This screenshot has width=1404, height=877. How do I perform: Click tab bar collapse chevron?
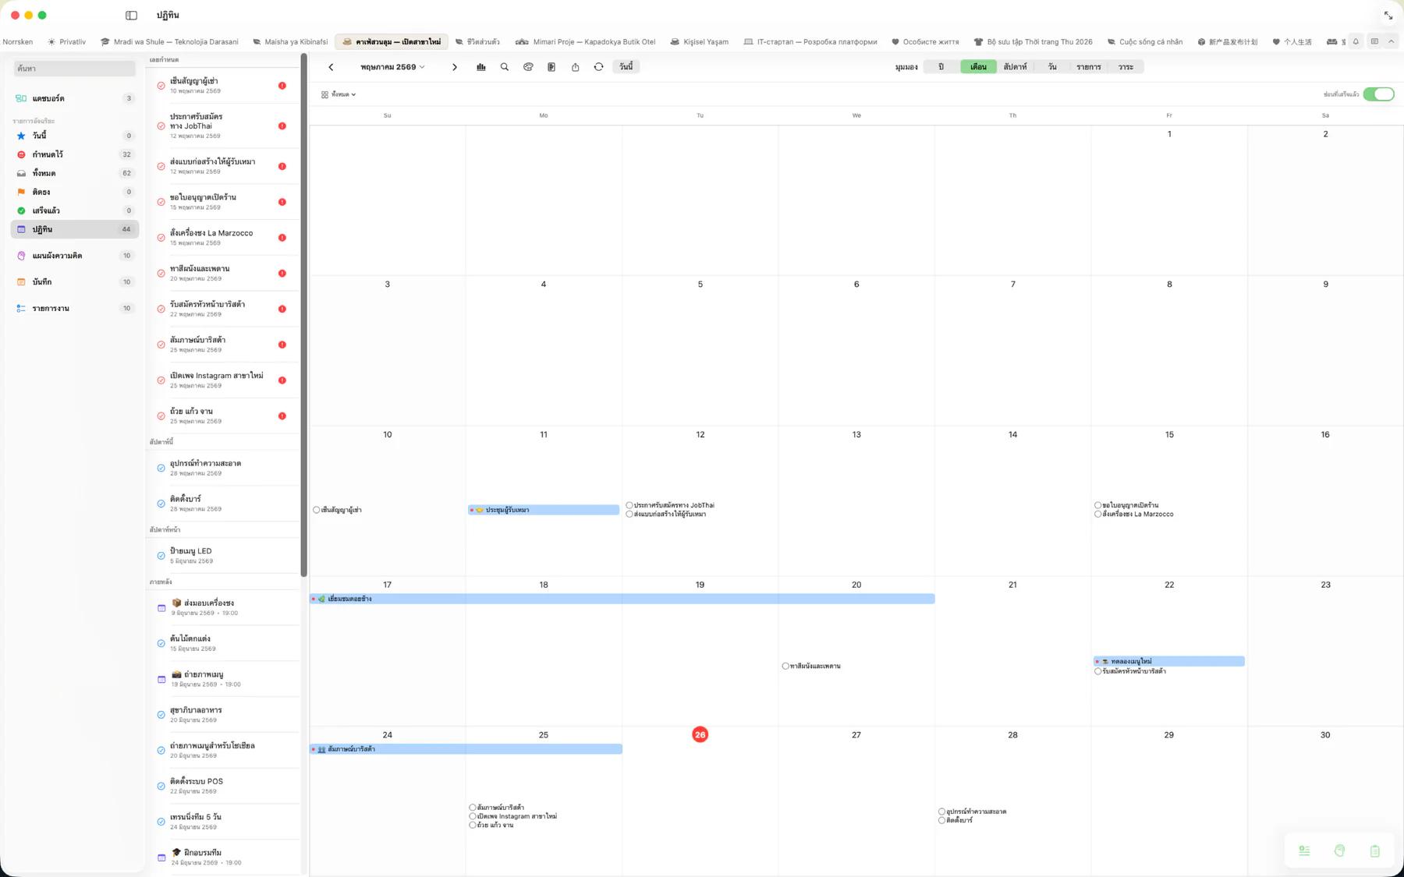(x=1391, y=41)
